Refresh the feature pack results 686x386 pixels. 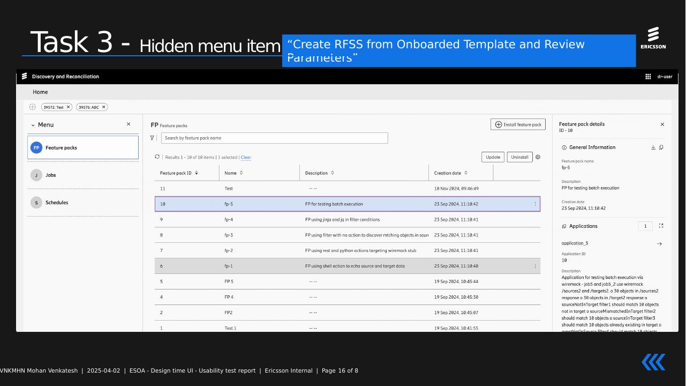tap(157, 157)
